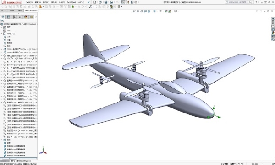Click Zoom to Fit in the heads-up view toolbar
This screenshot has height=165, width=275.
[134, 11]
